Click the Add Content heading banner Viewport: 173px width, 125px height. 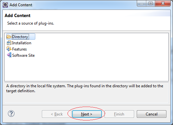(86, 20)
